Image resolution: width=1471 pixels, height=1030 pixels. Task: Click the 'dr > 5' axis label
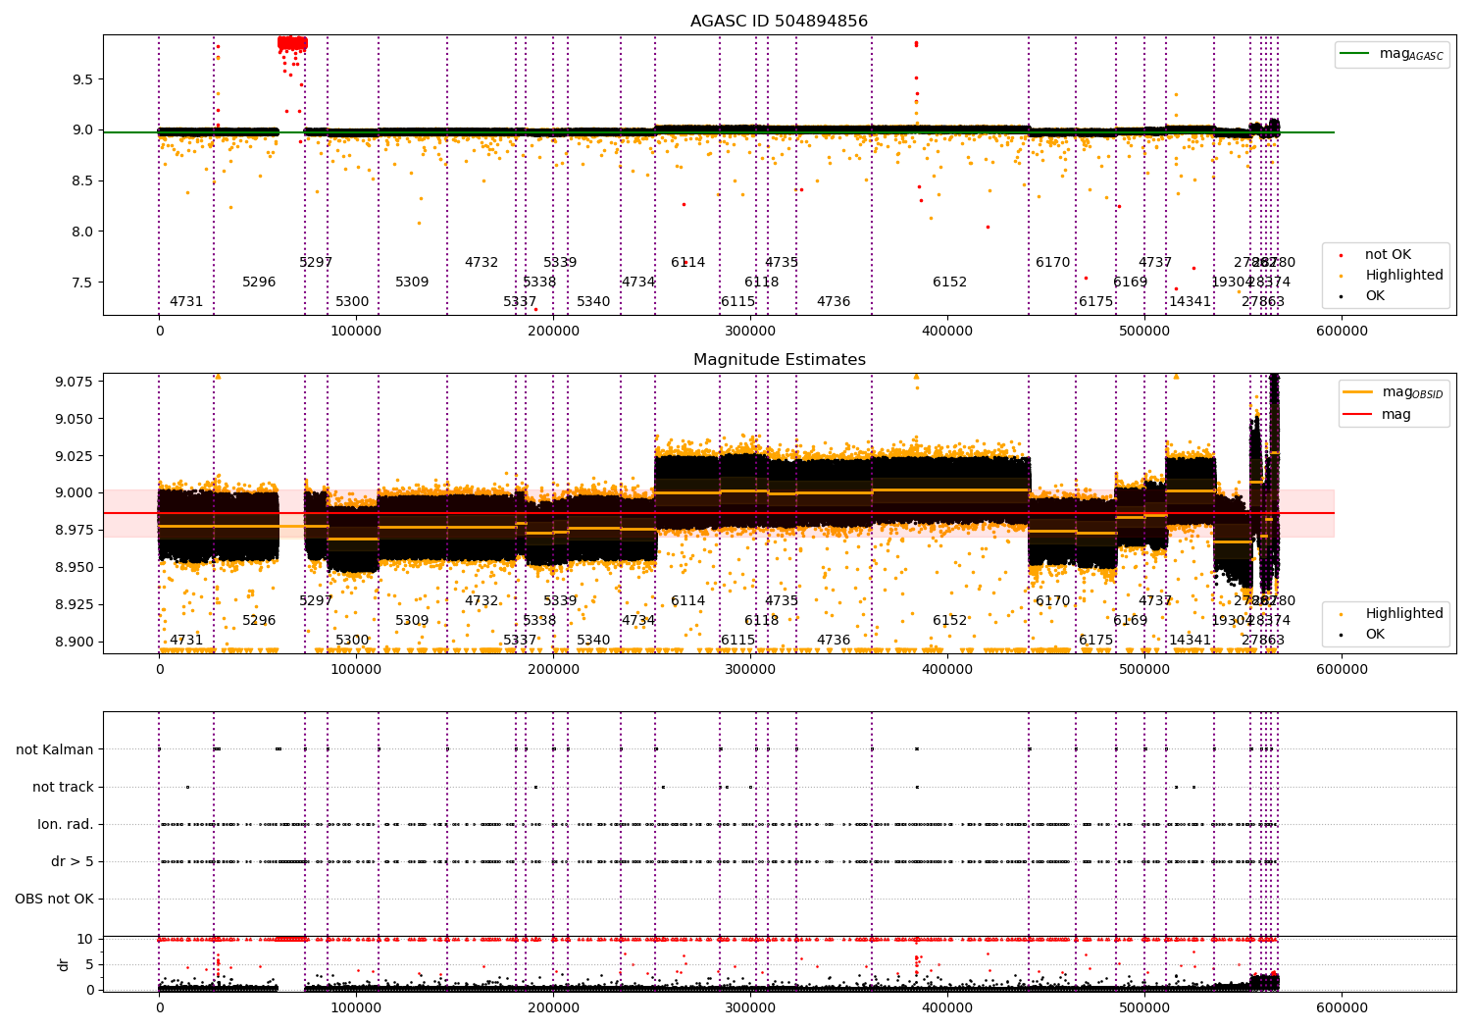click(73, 861)
